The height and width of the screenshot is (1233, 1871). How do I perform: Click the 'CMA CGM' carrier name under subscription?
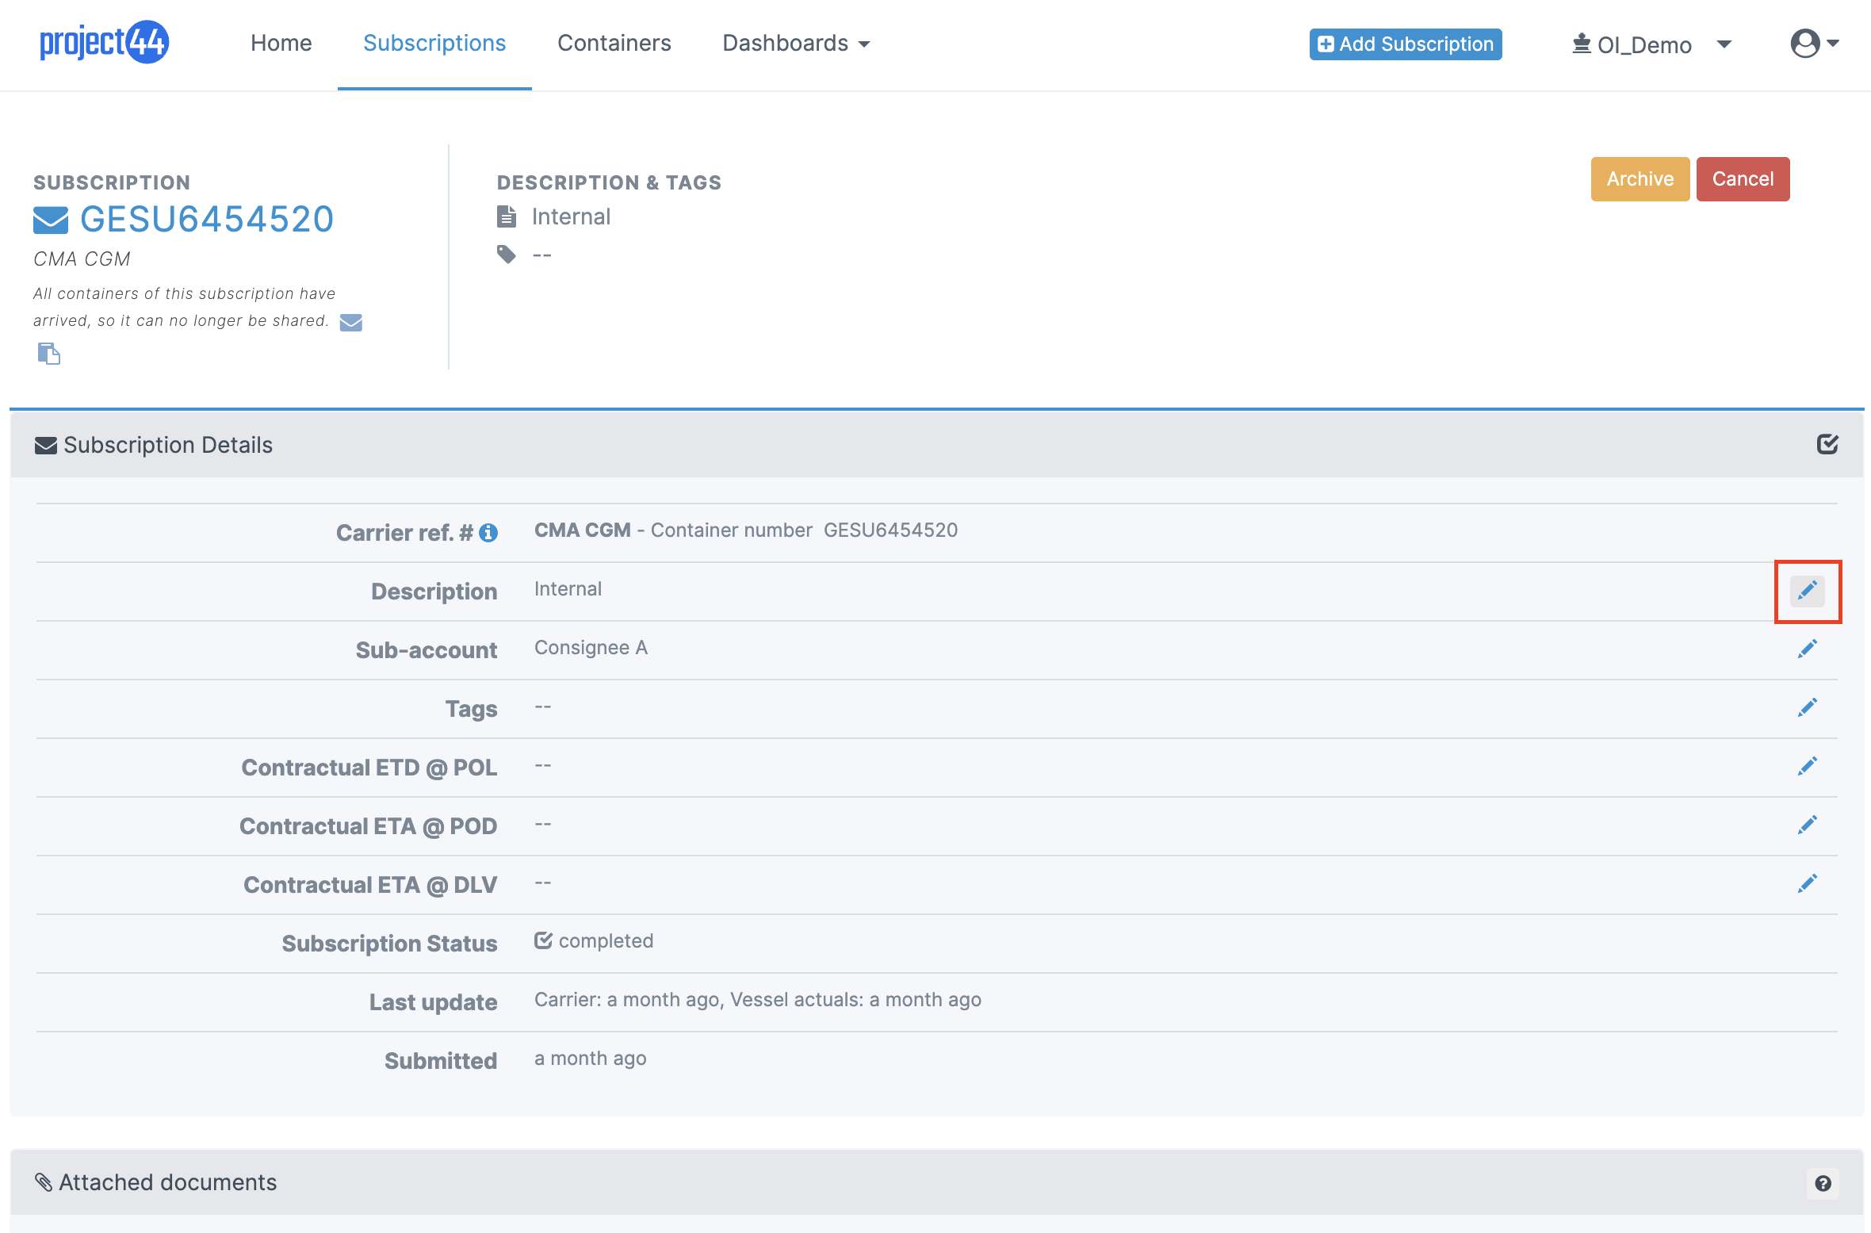pos(82,259)
